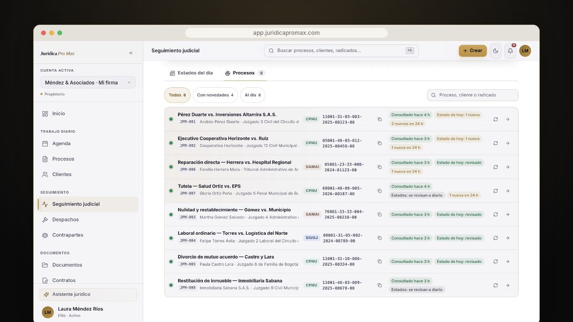Screen dimensions: 573x322
Task: Focus the Proceso, cliente o radicado search field
Action: (473, 95)
